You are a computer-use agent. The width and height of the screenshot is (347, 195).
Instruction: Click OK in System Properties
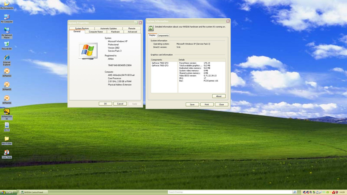pos(105,104)
